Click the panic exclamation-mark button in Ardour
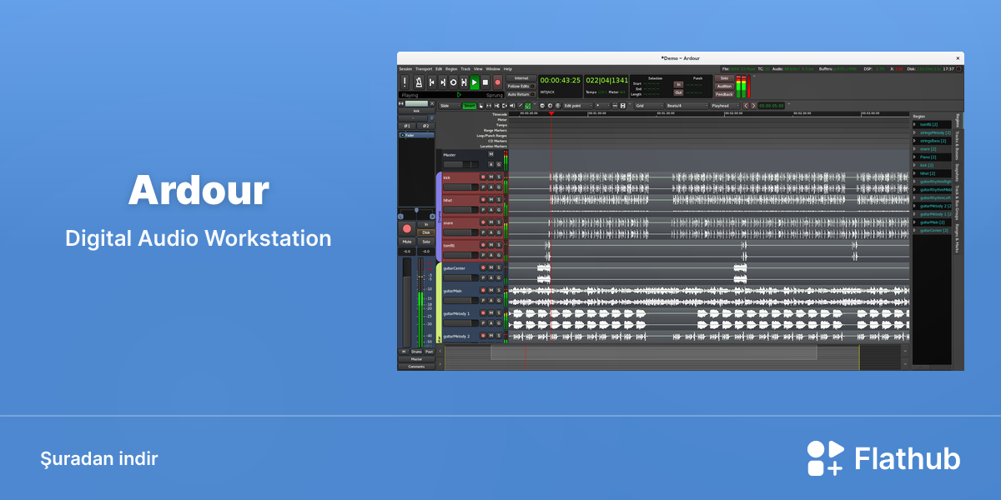 click(405, 82)
